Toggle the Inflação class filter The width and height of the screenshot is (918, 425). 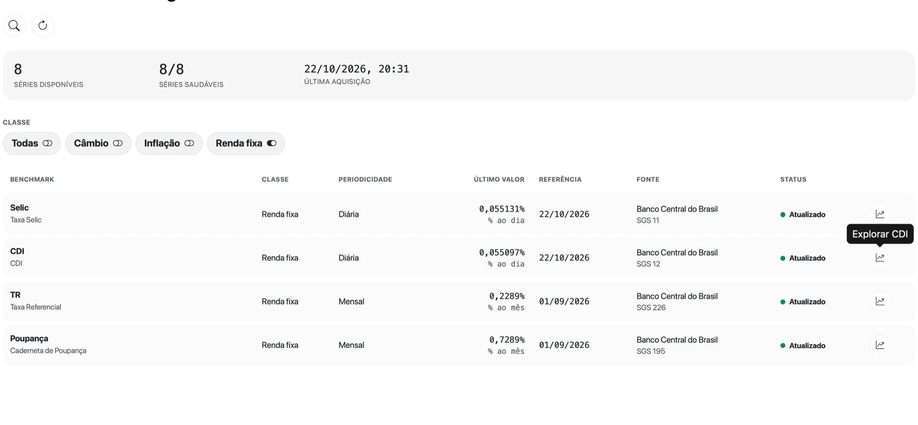(x=169, y=143)
